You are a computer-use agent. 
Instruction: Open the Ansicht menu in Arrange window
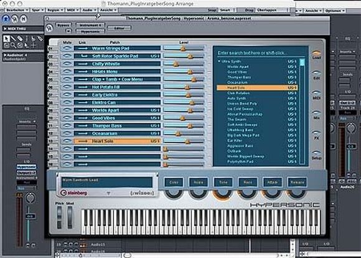tap(108, 10)
